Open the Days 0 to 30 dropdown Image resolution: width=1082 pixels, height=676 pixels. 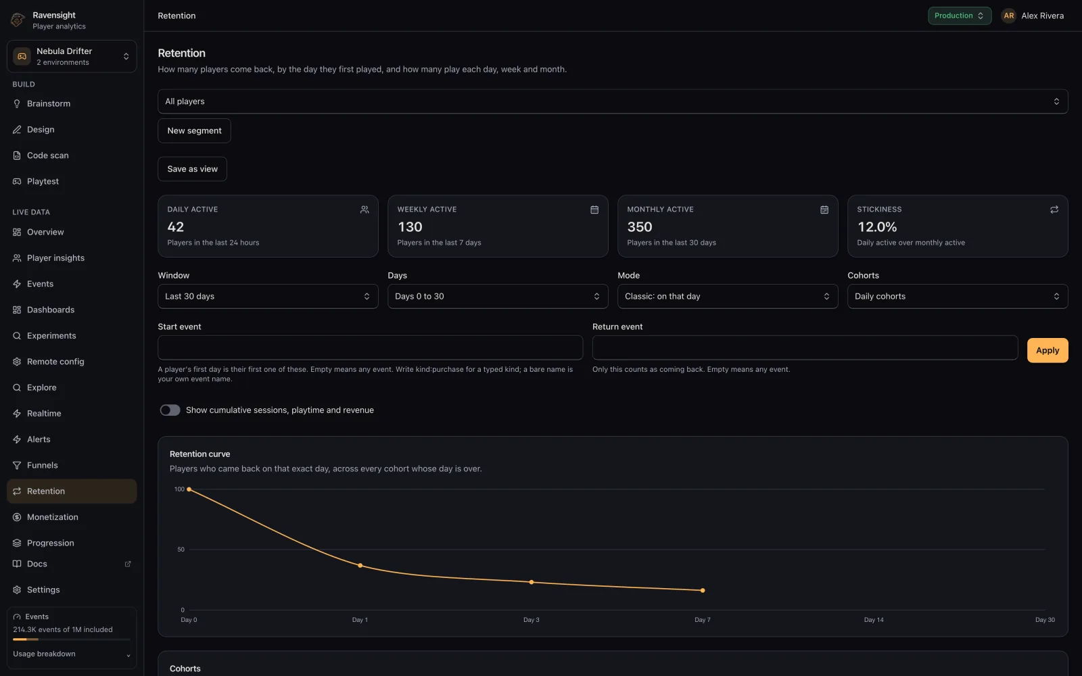(498, 296)
